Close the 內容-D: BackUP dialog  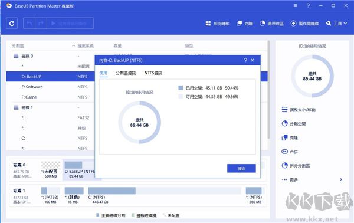tap(253, 60)
